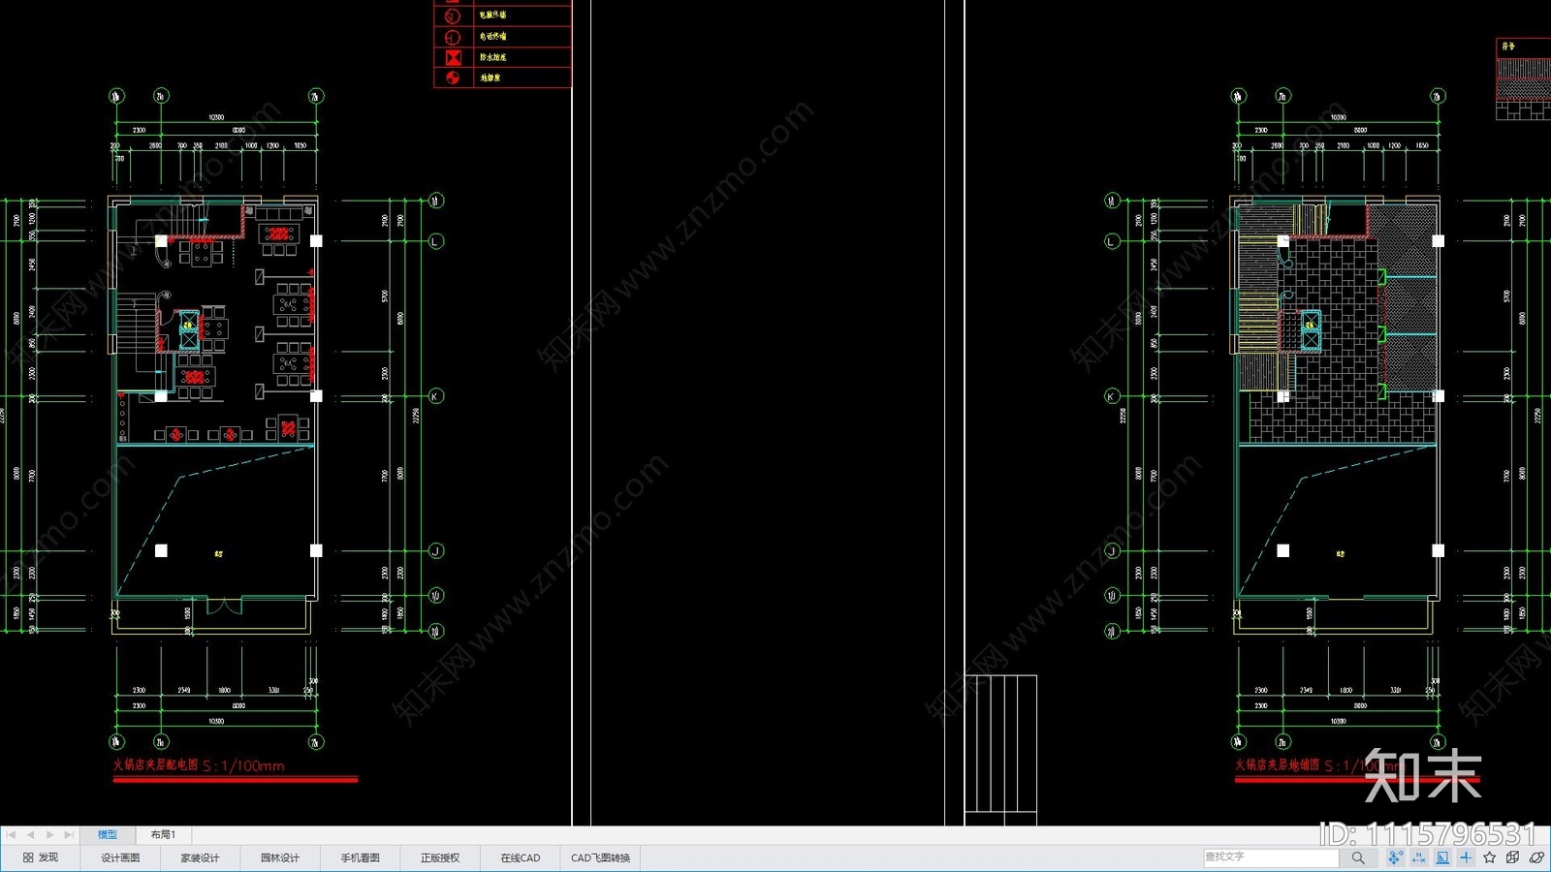Jump to the last layout tab arrow
This screenshot has height=872, width=1551.
69,834
